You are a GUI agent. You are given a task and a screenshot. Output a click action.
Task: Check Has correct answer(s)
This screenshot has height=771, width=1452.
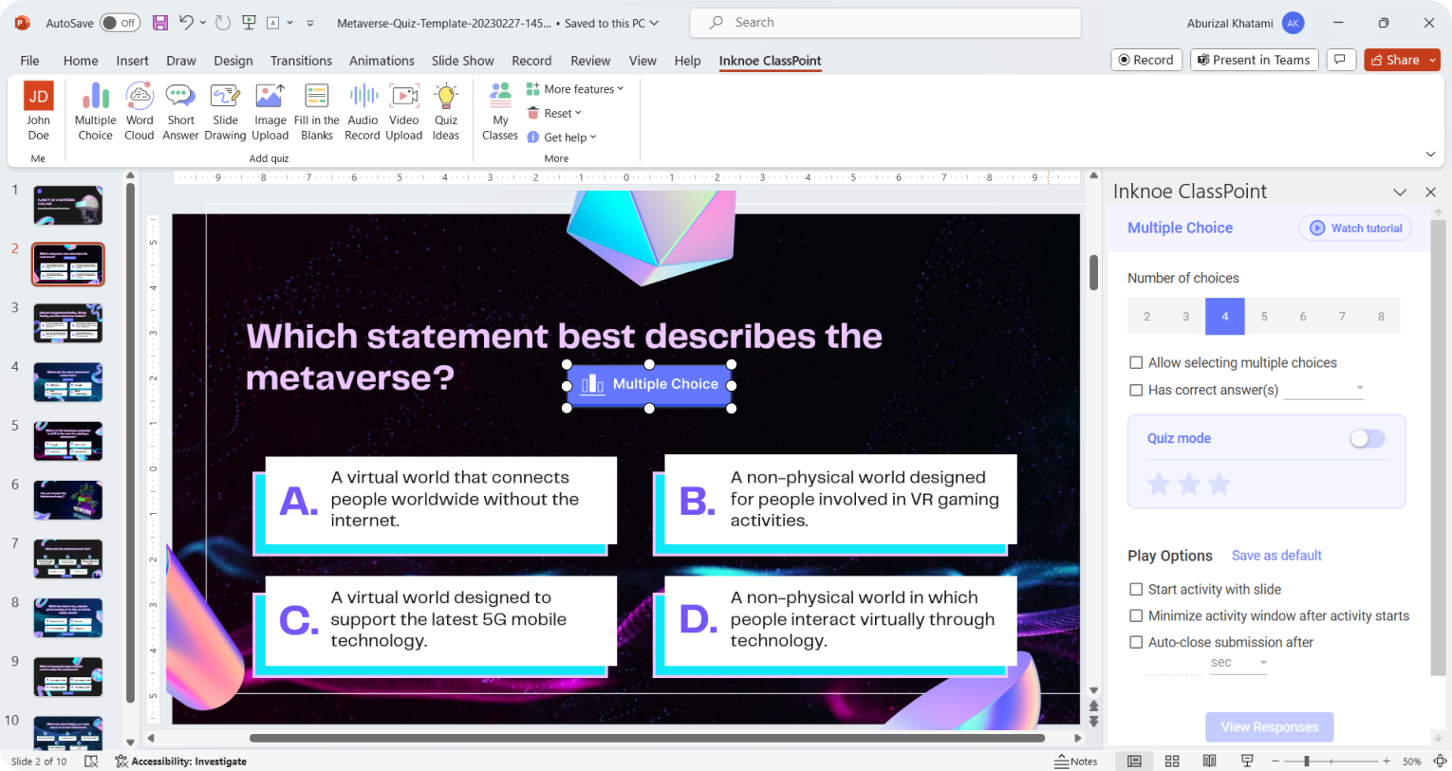click(x=1135, y=390)
